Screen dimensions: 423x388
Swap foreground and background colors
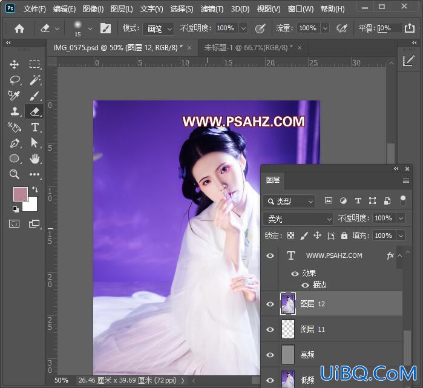(35, 189)
